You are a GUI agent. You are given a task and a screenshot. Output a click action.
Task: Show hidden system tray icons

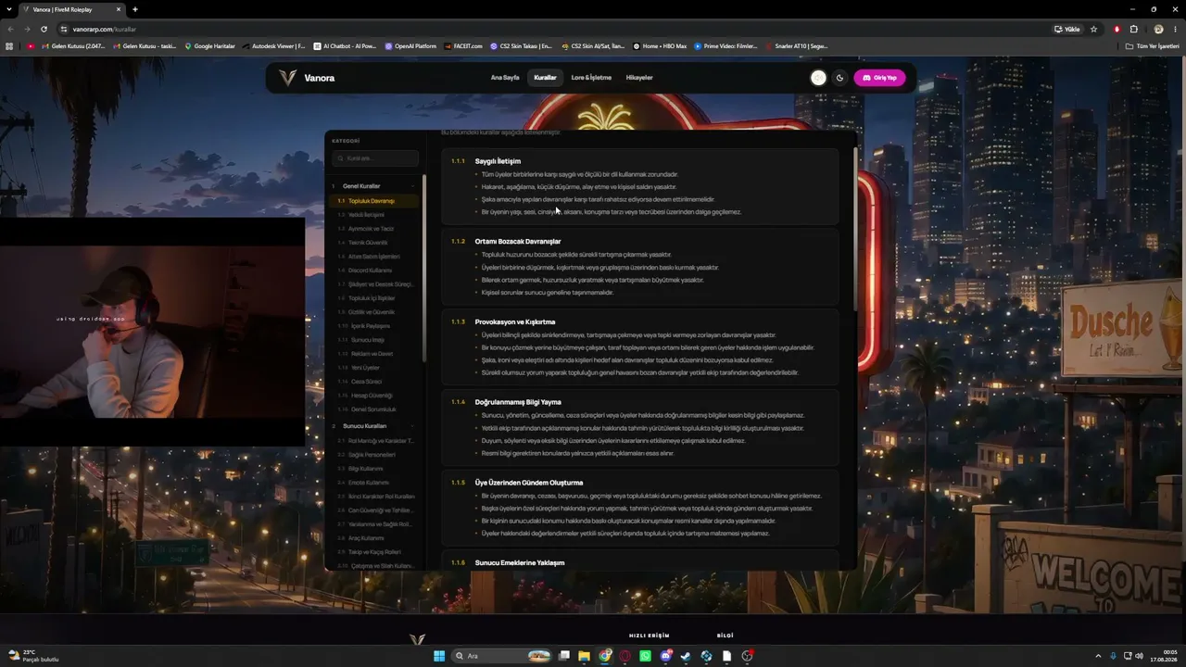click(x=1098, y=656)
